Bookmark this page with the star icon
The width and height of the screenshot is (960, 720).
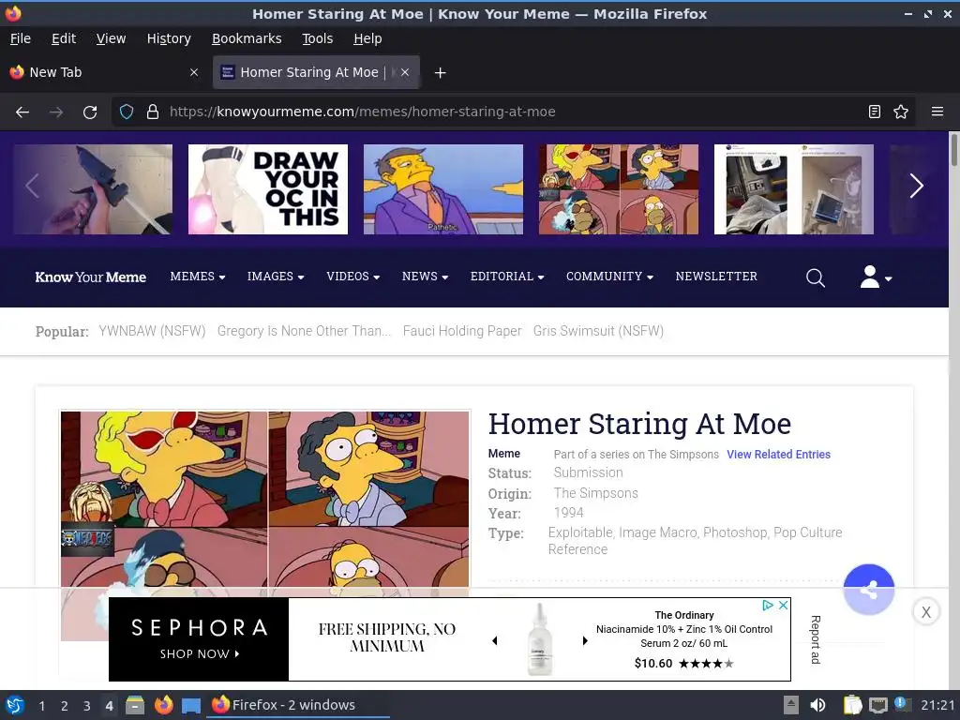tap(901, 112)
